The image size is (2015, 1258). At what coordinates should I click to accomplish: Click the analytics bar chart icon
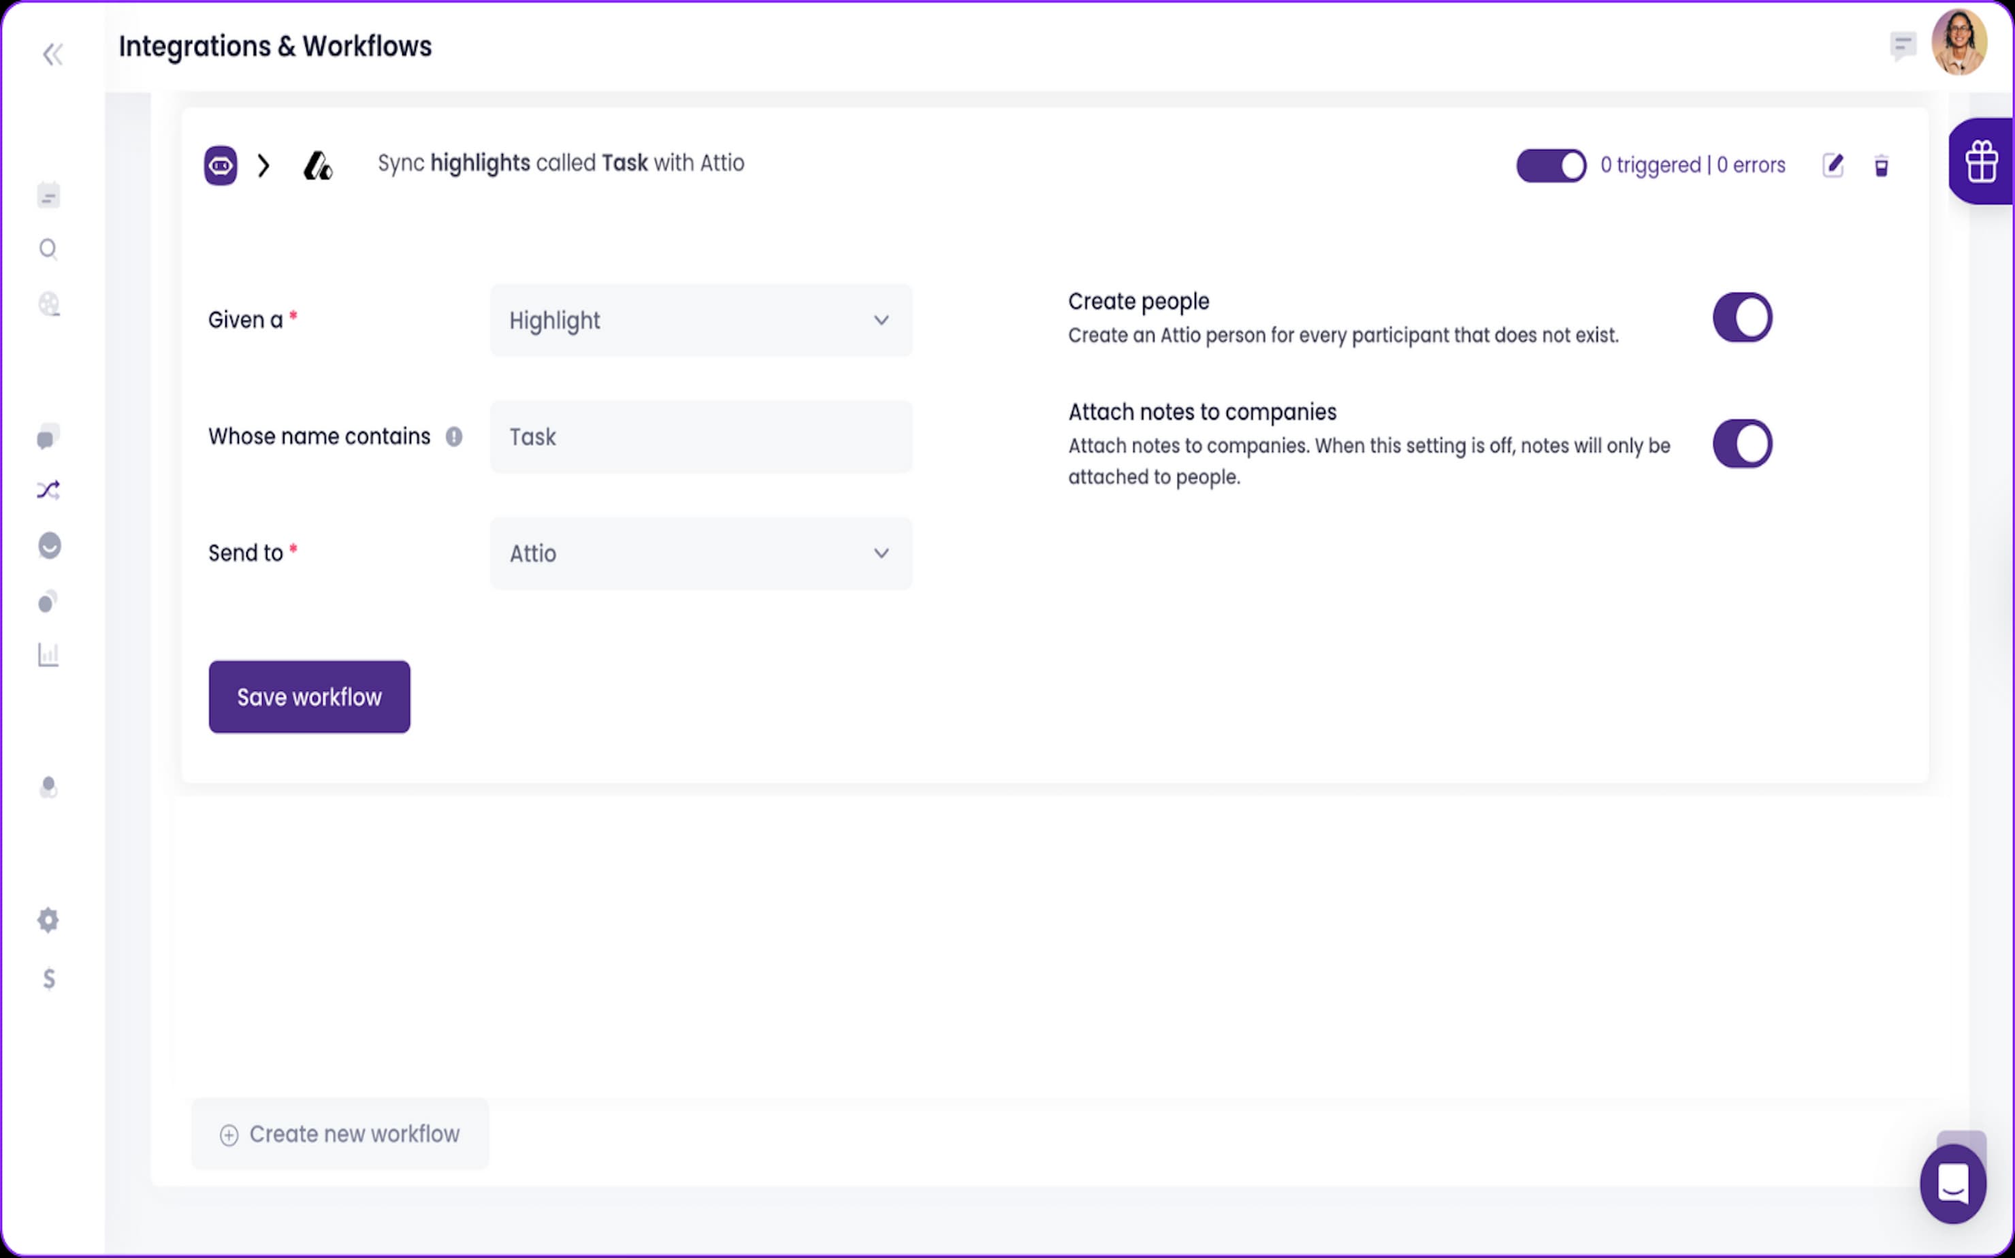point(48,655)
